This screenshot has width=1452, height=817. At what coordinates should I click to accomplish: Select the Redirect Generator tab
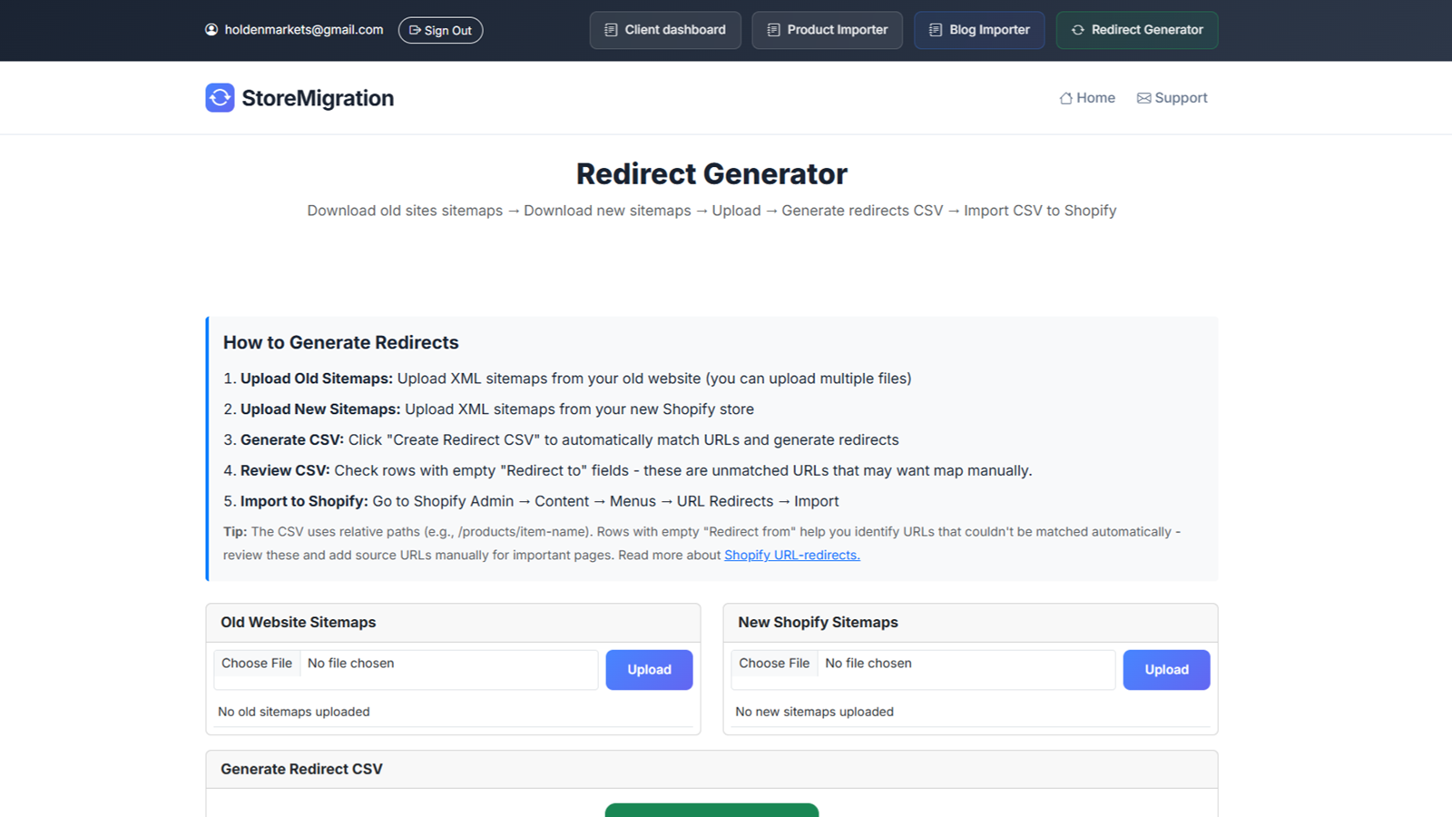(1137, 30)
